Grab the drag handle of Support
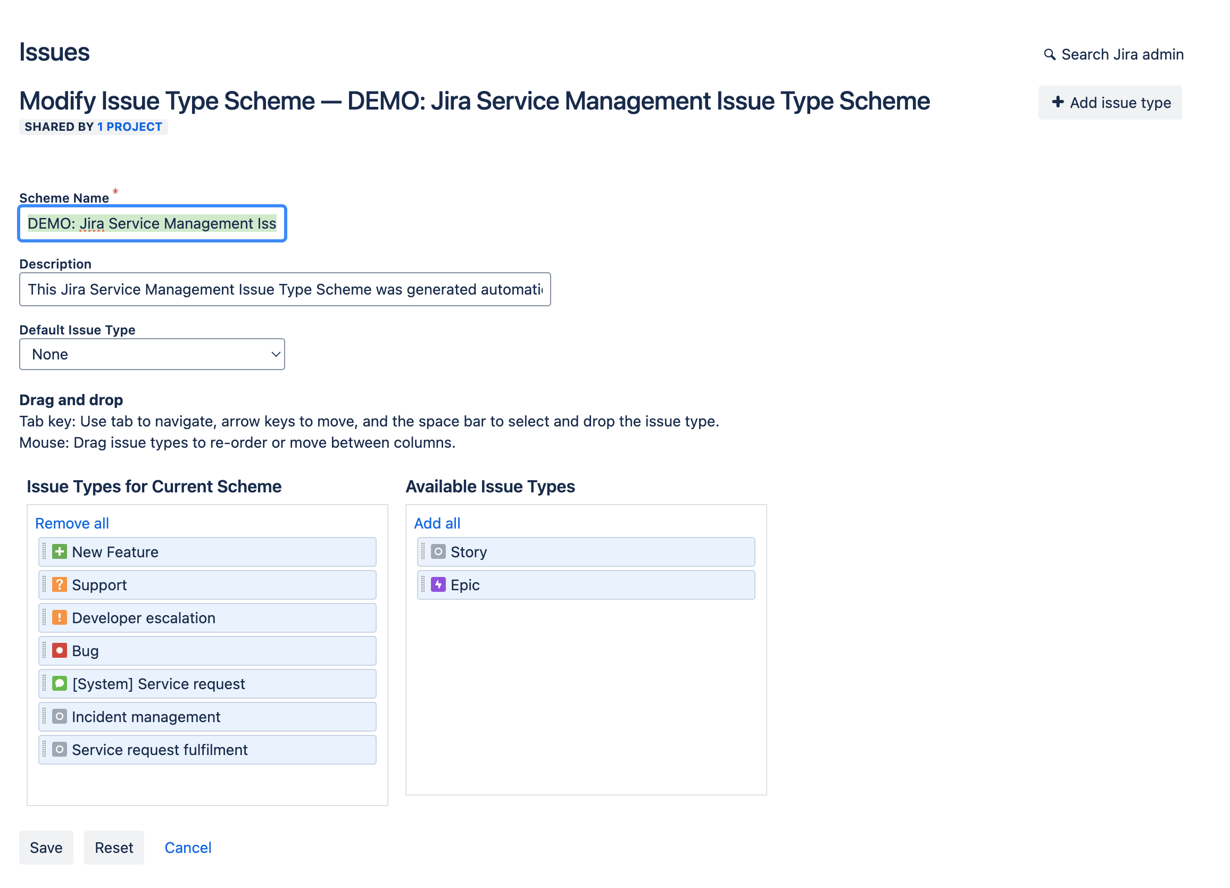 45,585
